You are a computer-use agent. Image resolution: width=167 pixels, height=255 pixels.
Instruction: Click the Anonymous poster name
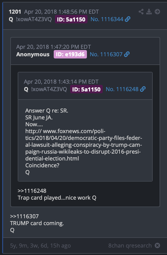coord(33,54)
